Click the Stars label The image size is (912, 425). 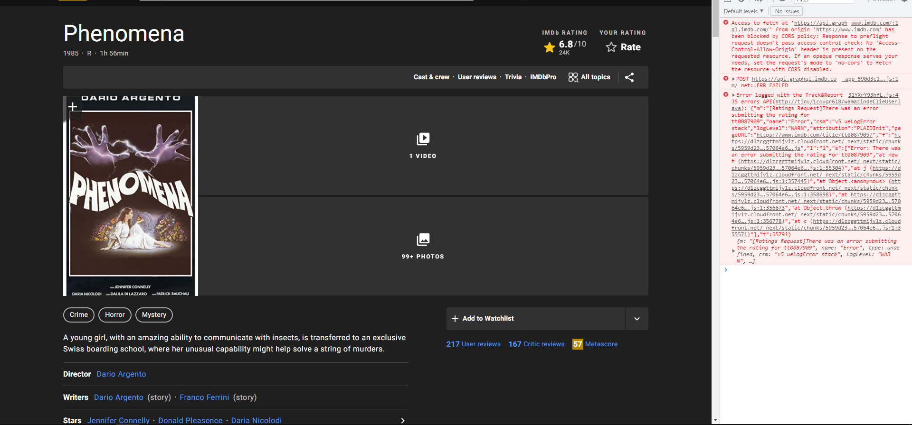pyautogui.click(x=72, y=421)
